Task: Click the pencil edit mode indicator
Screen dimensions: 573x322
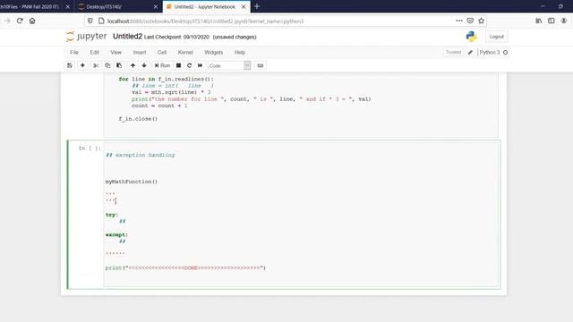Action: (x=470, y=52)
